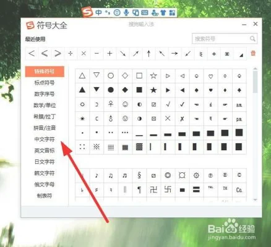Switch to 制表符 category
Image resolution: width=271 pixels, height=247 pixels.
(x=45, y=196)
